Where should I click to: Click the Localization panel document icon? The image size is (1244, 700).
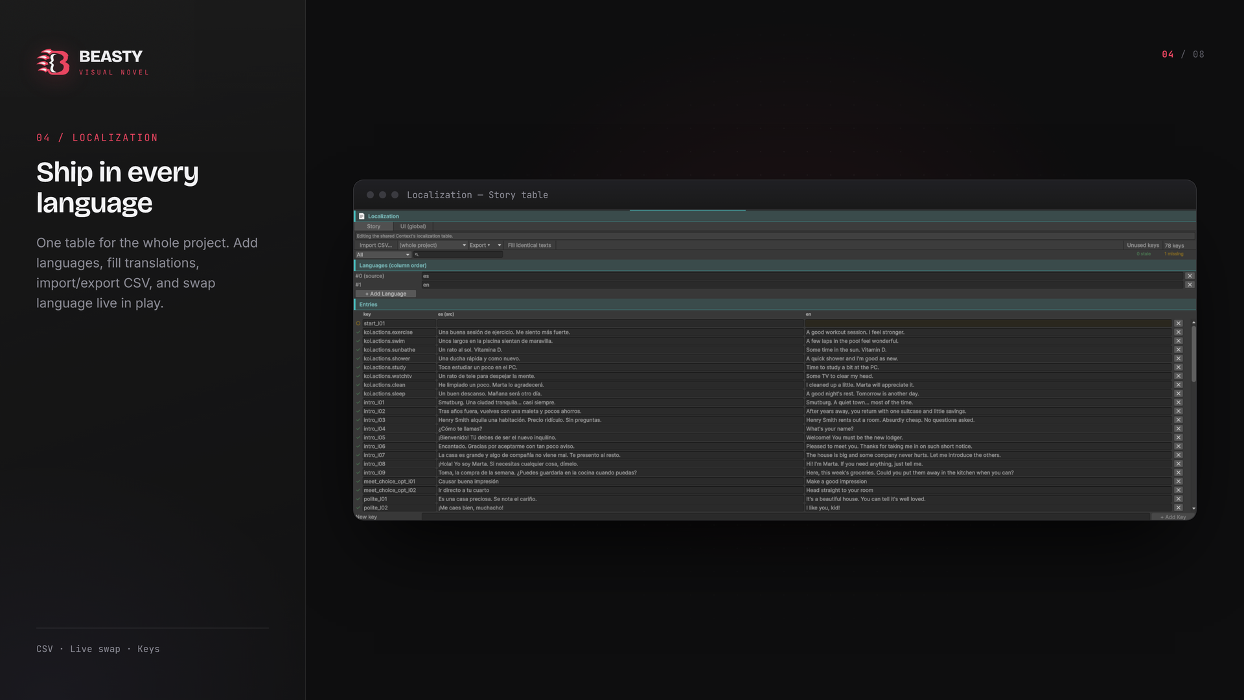362,216
